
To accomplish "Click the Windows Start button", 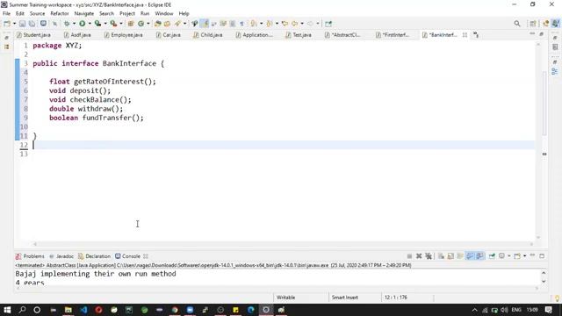I will [x=7, y=310].
